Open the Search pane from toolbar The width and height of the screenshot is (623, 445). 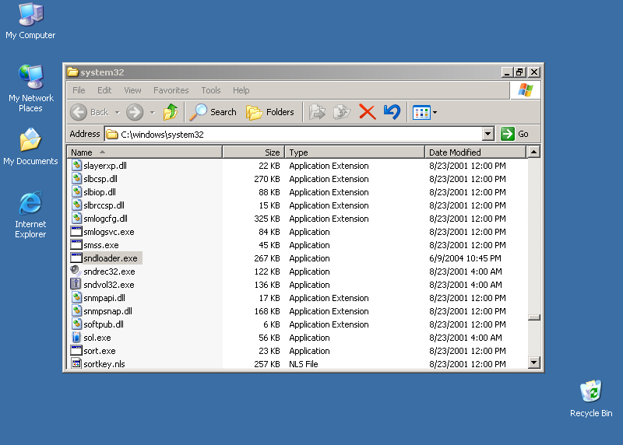click(214, 112)
